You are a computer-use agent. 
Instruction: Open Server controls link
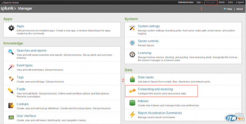click(148, 41)
